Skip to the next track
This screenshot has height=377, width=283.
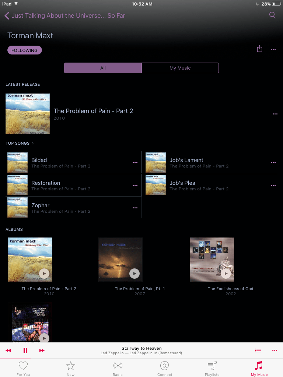pos(42,350)
